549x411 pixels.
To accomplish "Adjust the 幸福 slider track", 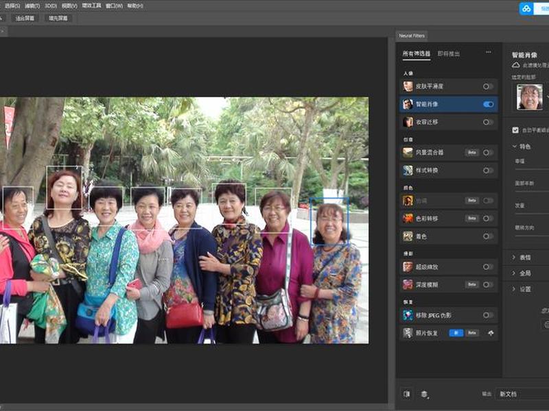I will pos(531,169).
